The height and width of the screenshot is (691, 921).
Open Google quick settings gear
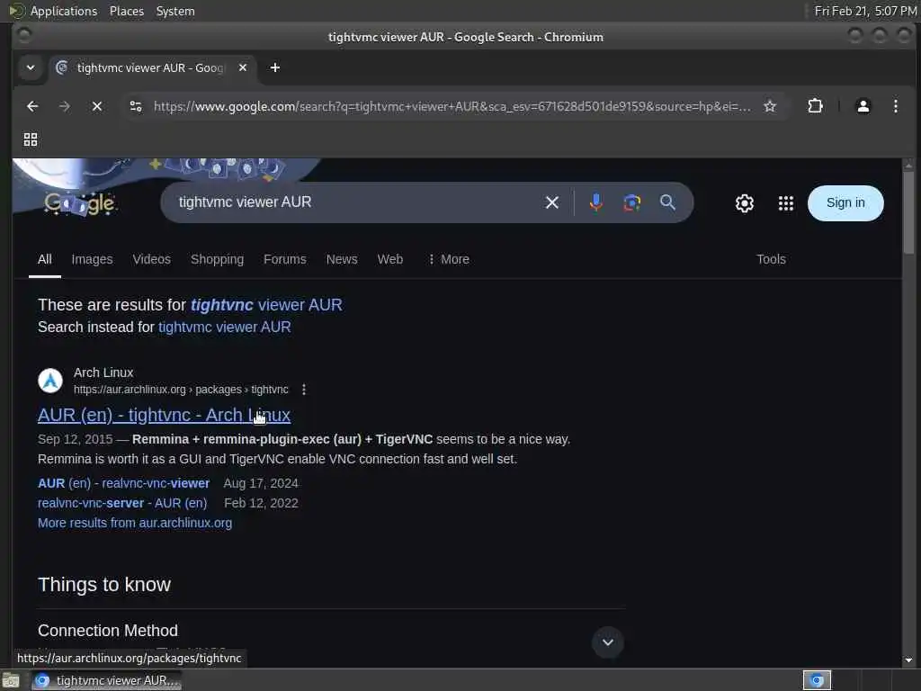click(744, 203)
